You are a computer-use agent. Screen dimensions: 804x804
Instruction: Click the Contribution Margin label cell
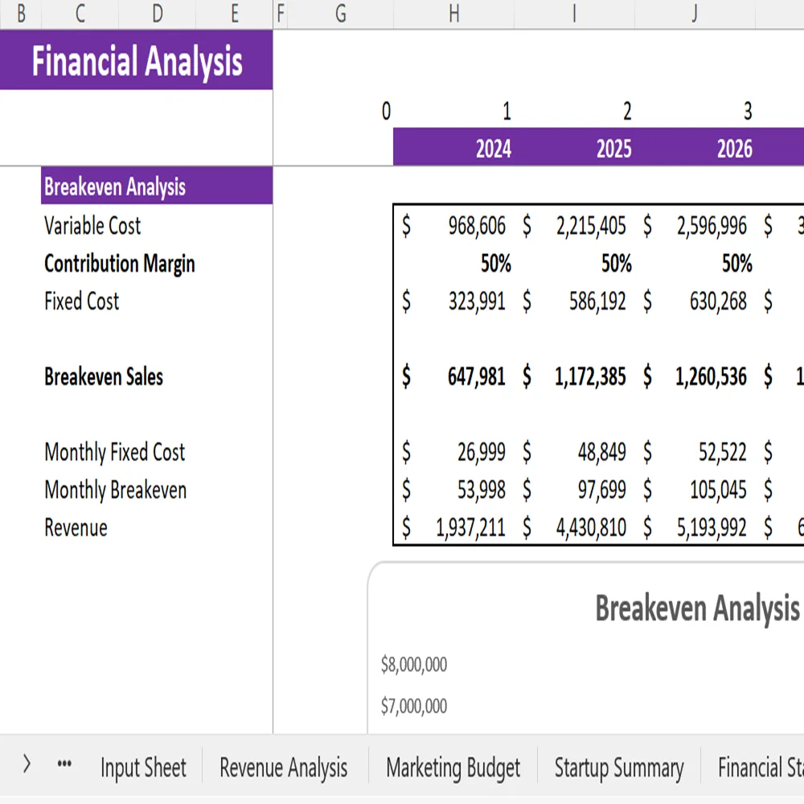tap(119, 264)
